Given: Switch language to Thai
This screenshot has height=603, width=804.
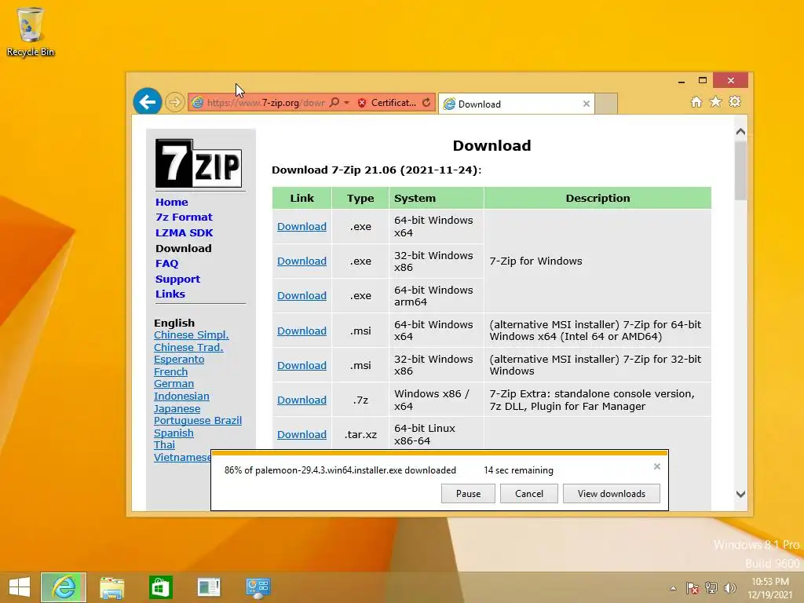Looking at the screenshot, I should [x=164, y=445].
